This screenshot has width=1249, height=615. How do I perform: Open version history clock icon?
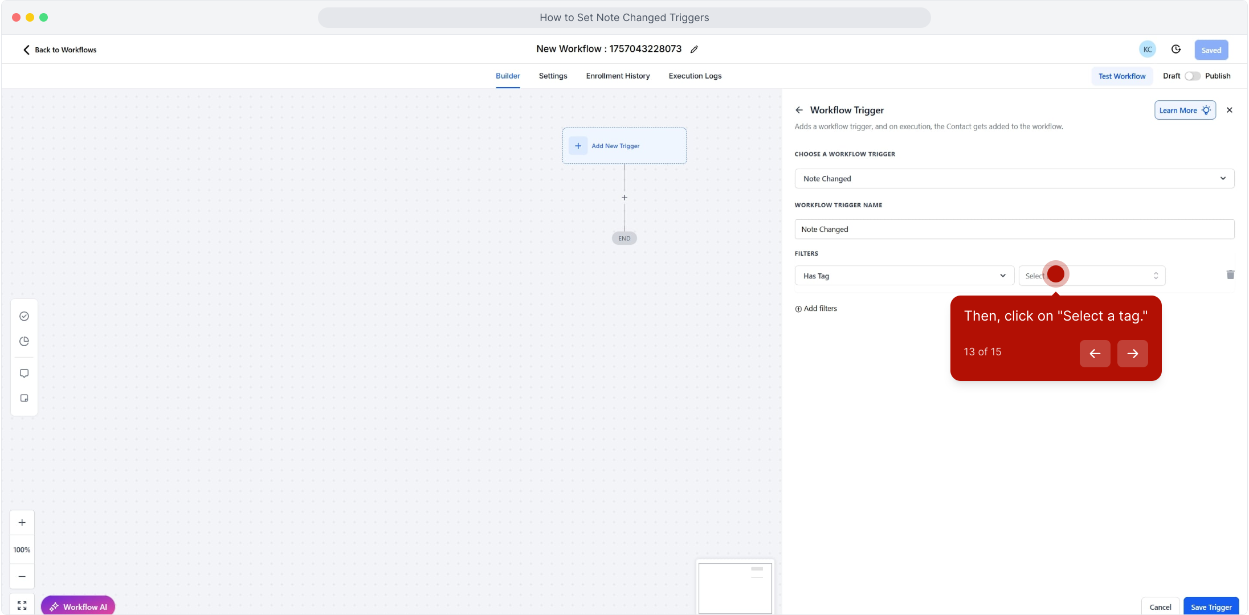(1175, 50)
